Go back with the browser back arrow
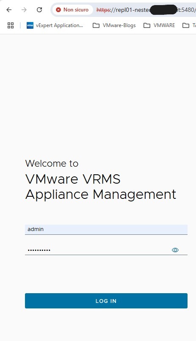 [9, 10]
